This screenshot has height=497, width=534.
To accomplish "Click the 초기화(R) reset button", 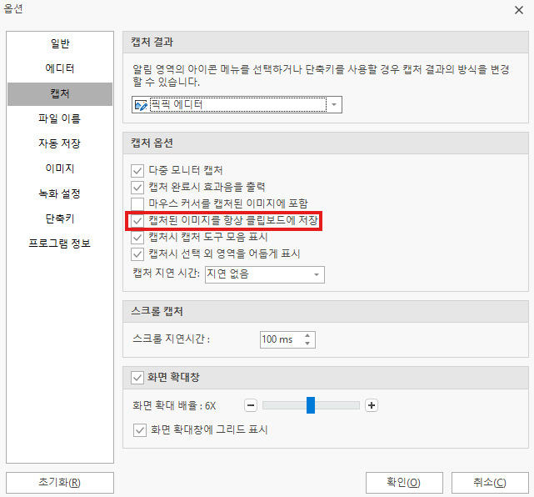I will tap(60, 483).
